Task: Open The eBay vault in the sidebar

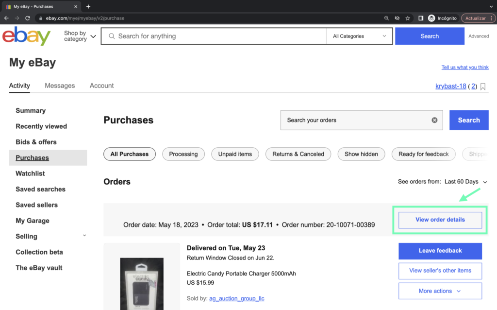Action: pos(39,267)
